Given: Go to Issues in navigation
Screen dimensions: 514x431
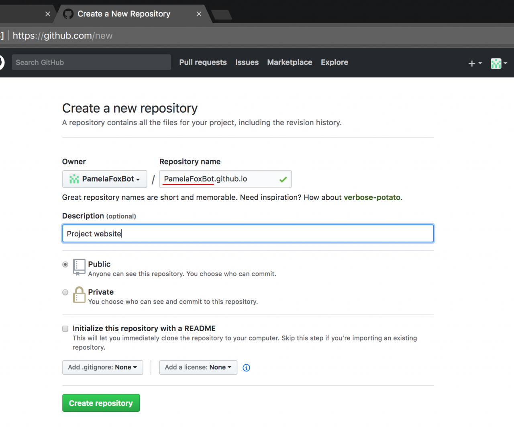Looking at the screenshot, I should coord(247,62).
